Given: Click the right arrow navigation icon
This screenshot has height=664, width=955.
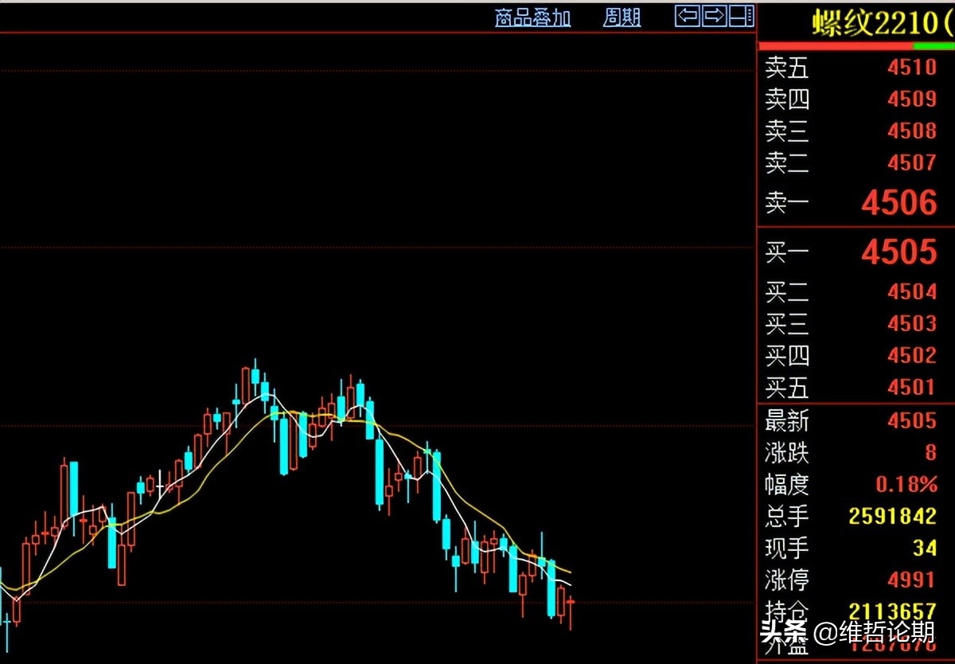Looking at the screenshot, I should 715,16.
